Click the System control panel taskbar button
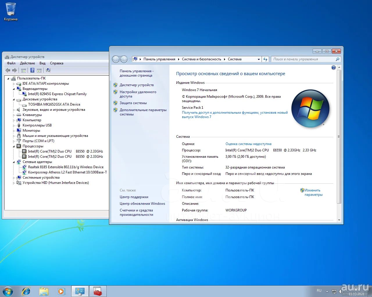The width and height of the screenshot is (372, 297). [80, 291]
